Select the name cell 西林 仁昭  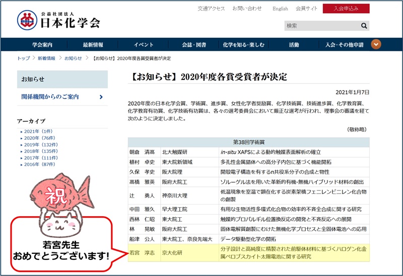coord(145,219)
